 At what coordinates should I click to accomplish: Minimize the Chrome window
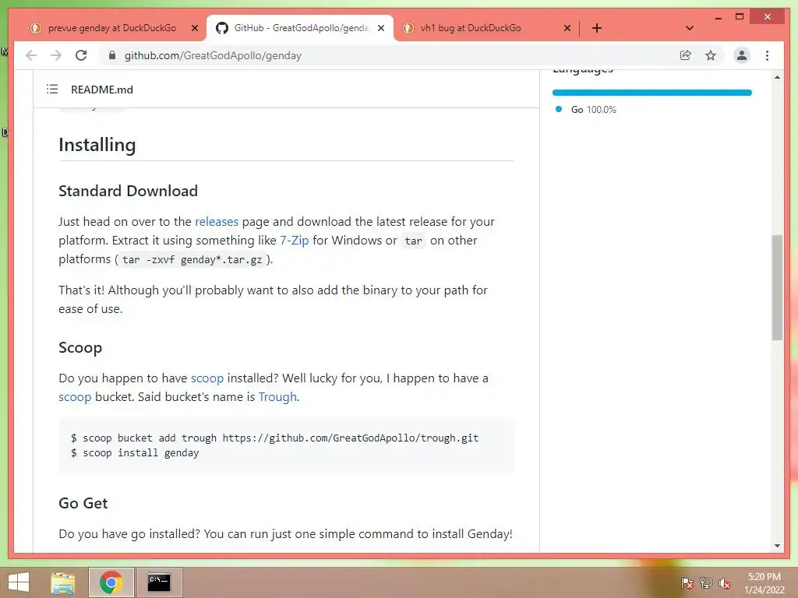click(718, 17)
